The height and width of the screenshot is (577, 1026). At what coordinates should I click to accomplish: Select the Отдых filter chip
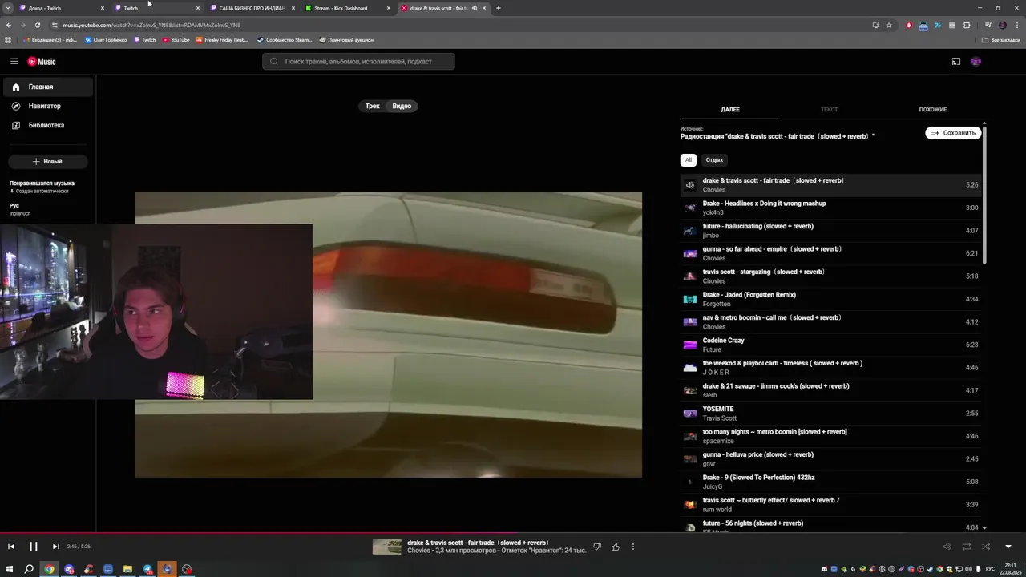(714, 159)
